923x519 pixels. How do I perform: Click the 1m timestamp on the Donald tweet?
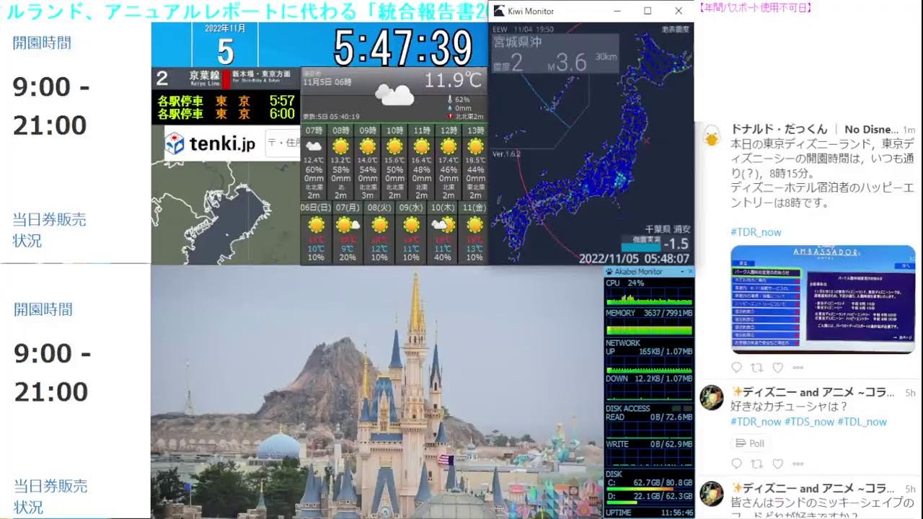pos(909,130)
